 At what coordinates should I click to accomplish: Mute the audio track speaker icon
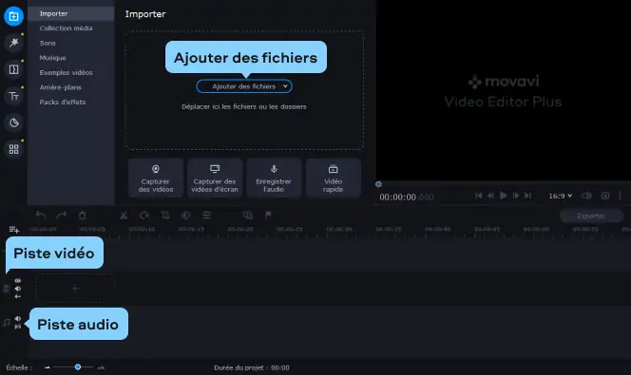(18, 319)
